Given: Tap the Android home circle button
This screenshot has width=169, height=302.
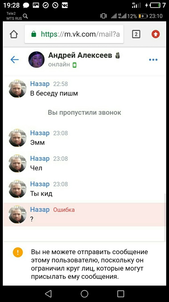Looking at the screenshot, I should tap(84, 294).
